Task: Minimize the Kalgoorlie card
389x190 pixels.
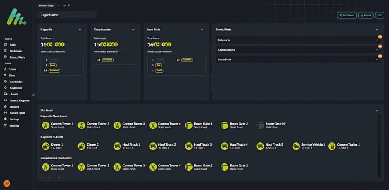Action: click(80, 29)
